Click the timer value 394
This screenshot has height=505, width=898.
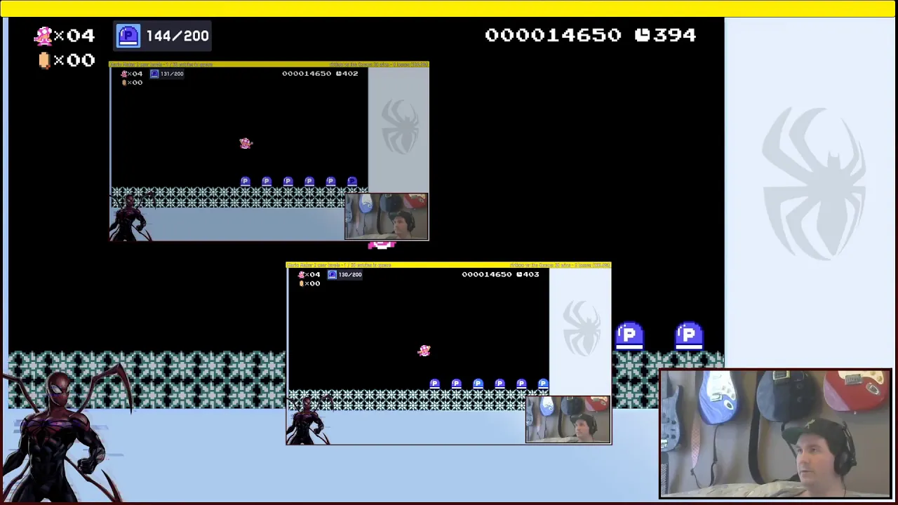[675, 35]
